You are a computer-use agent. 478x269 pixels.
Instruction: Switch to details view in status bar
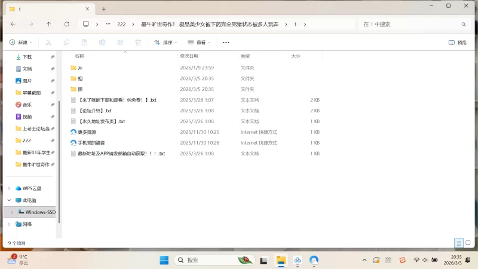click(x=458, y=243)
